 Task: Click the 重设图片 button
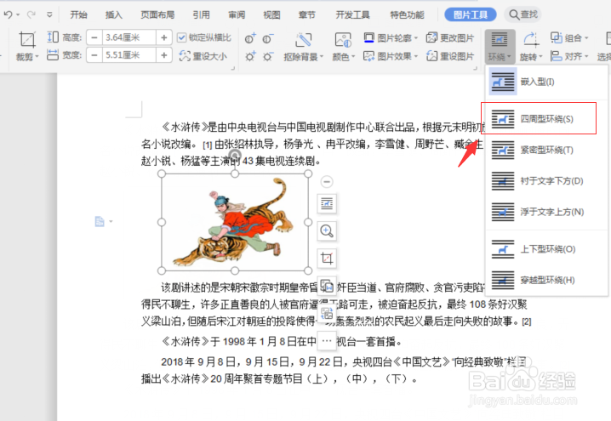coord(450,56)
